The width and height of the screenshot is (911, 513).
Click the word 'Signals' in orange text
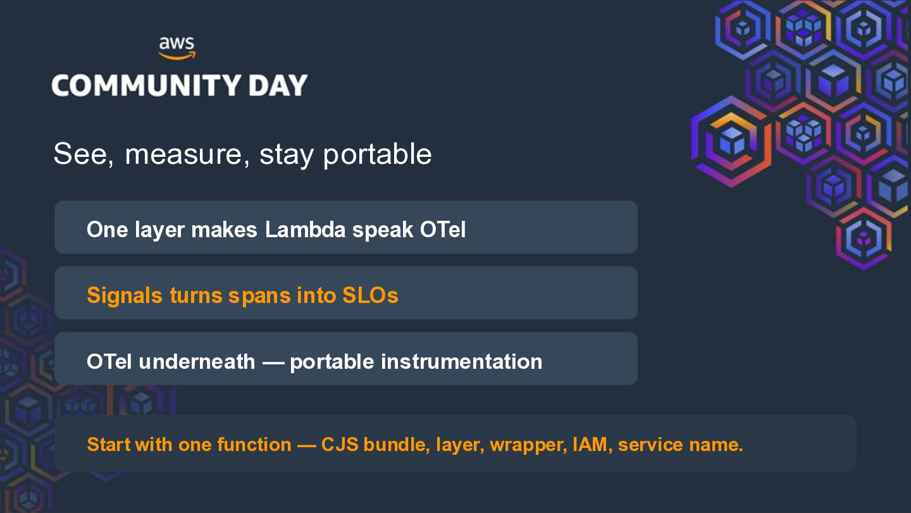125,296
